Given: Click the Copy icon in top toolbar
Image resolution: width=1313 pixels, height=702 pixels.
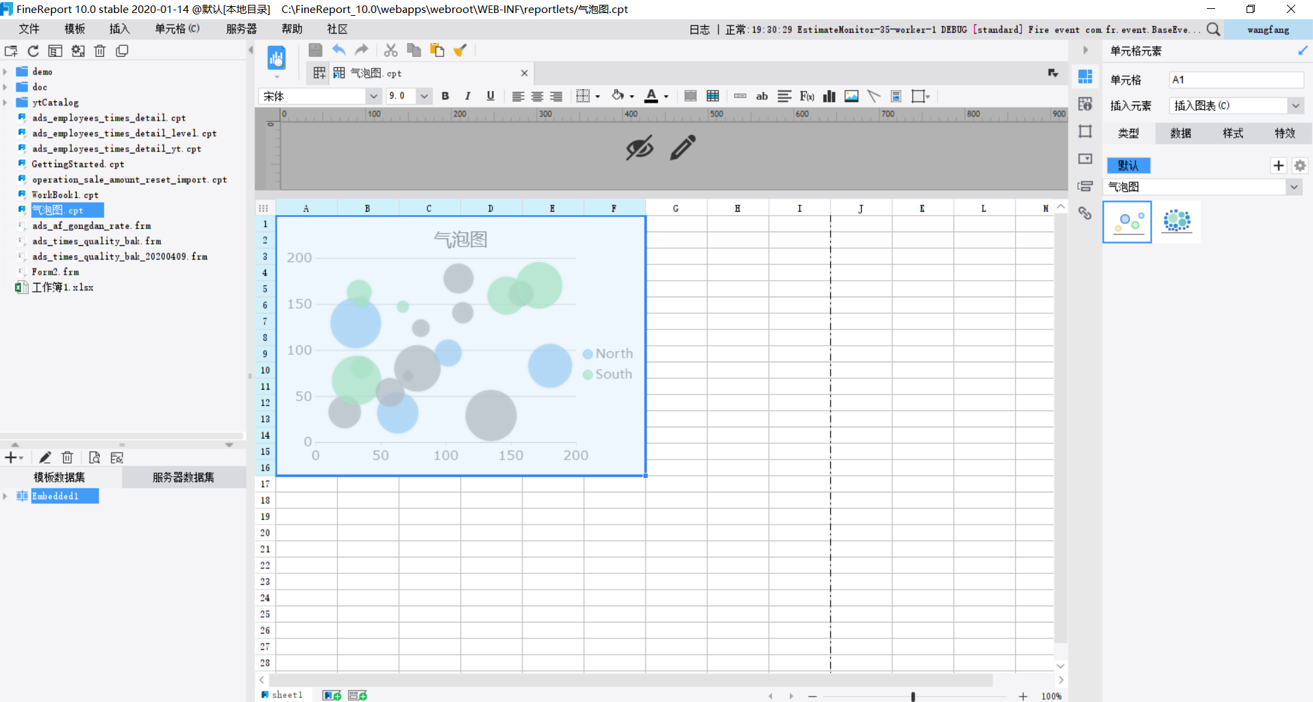Looking at the screenshot, I should [x=414, y=50].
